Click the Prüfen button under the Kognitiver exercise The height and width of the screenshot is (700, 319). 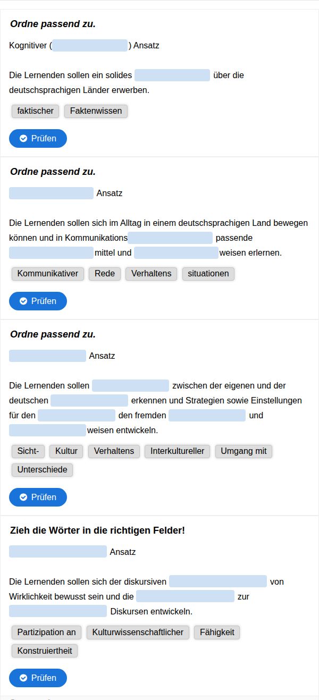(38, 138)
